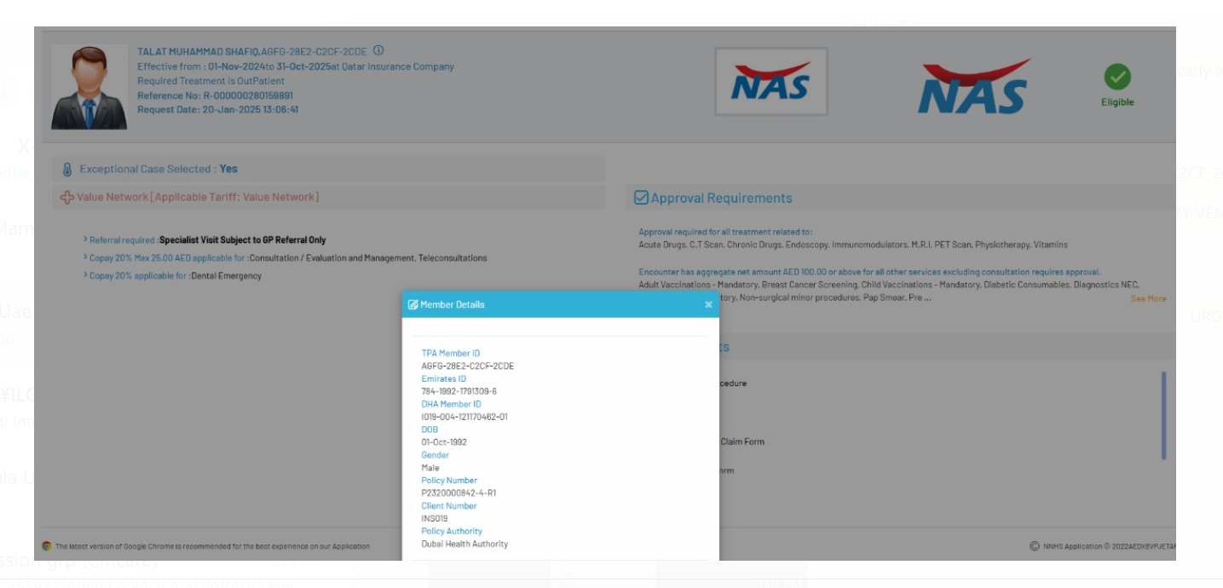Click the boxed small NAS logo
This screenshot has height=588, width=1223.
(x=771, y=82)
